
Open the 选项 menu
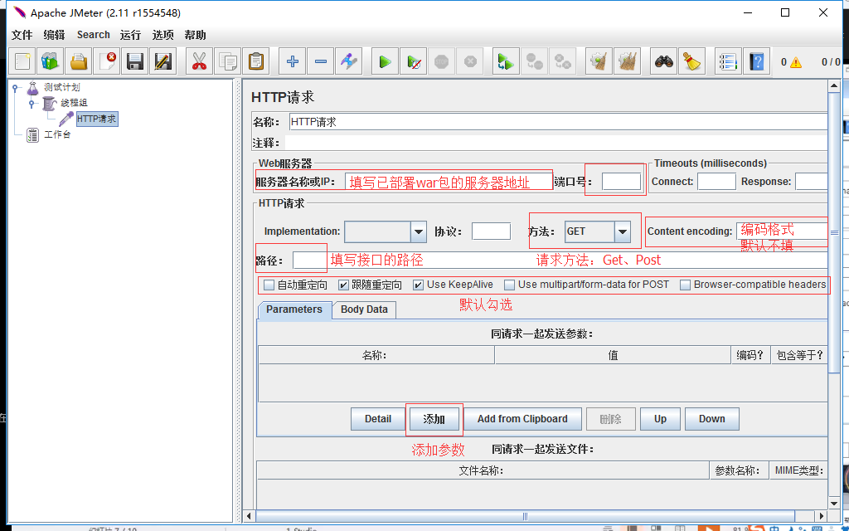163,35
